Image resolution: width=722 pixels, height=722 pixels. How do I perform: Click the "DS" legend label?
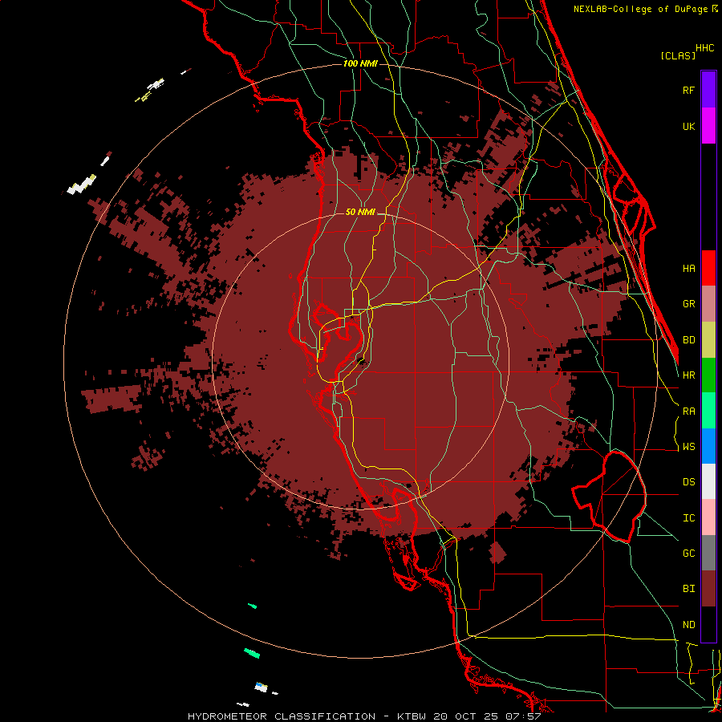[688, 482]
